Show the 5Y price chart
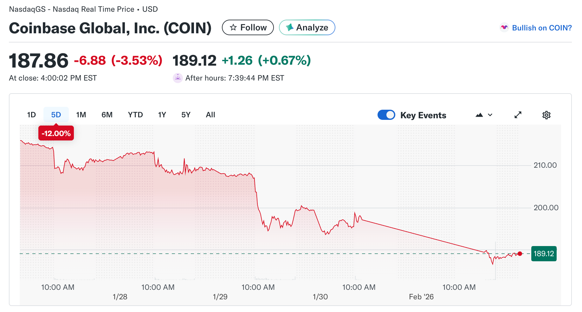 (x=186, y=115)
